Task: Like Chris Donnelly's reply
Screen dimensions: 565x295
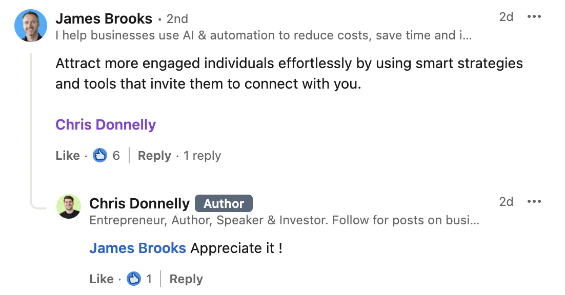Action: [x=101, y=279]
